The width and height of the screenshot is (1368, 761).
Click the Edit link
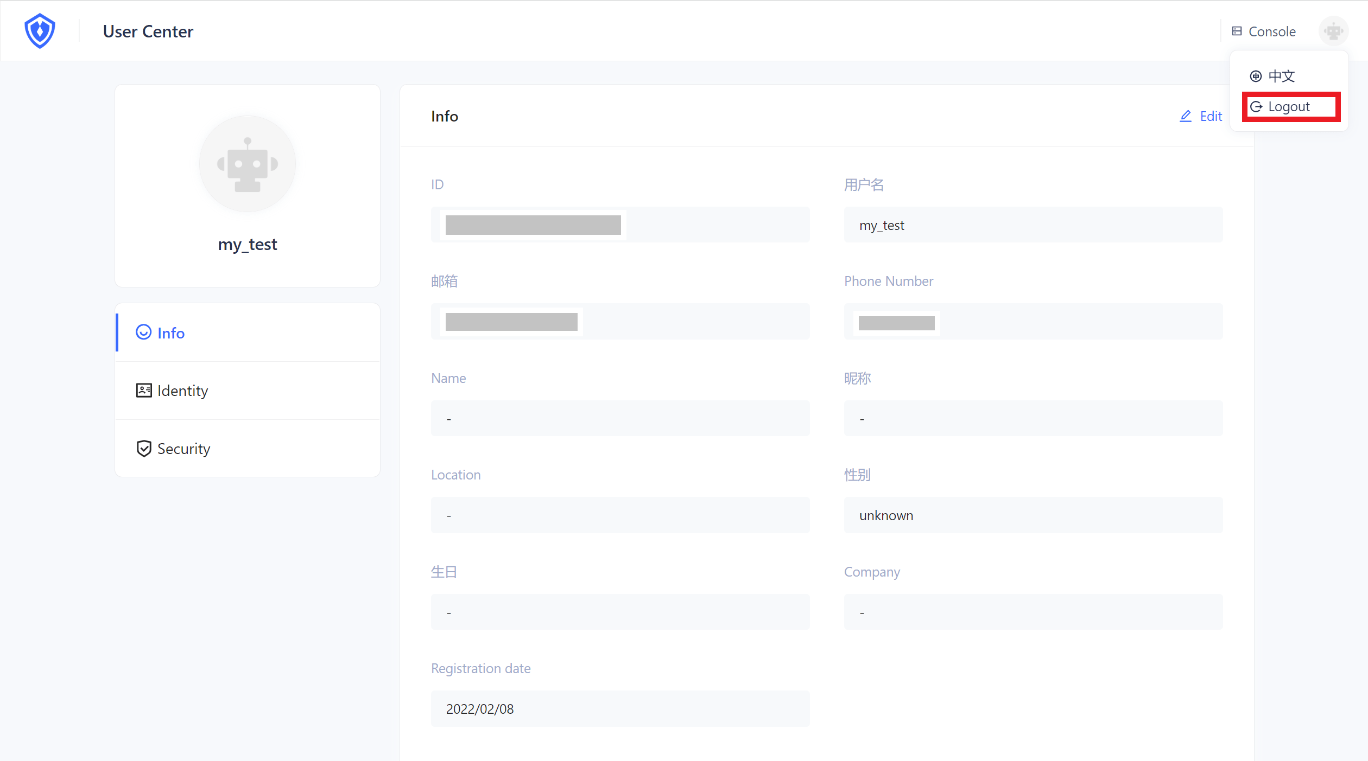click(1211, 116)
